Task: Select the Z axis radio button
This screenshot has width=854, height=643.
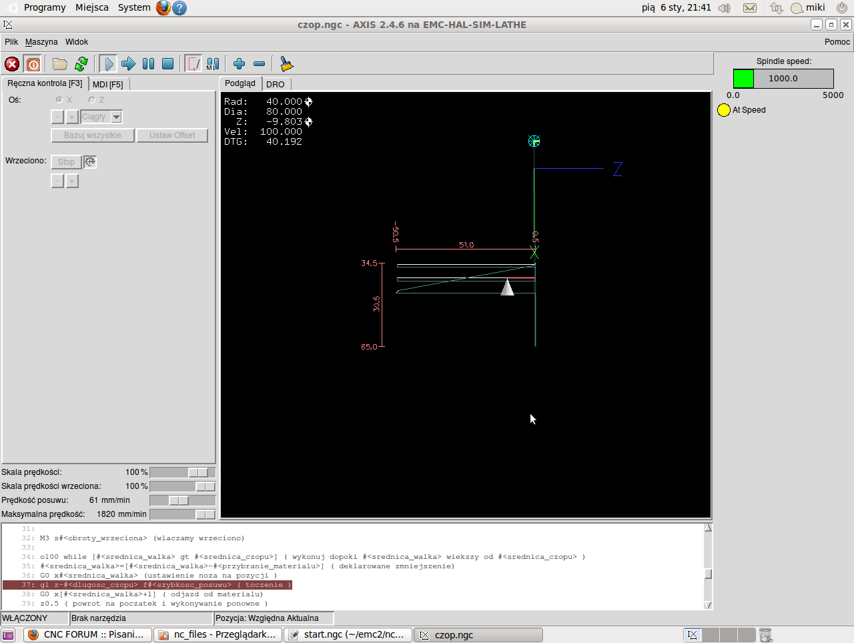Action: click(92, 100)
